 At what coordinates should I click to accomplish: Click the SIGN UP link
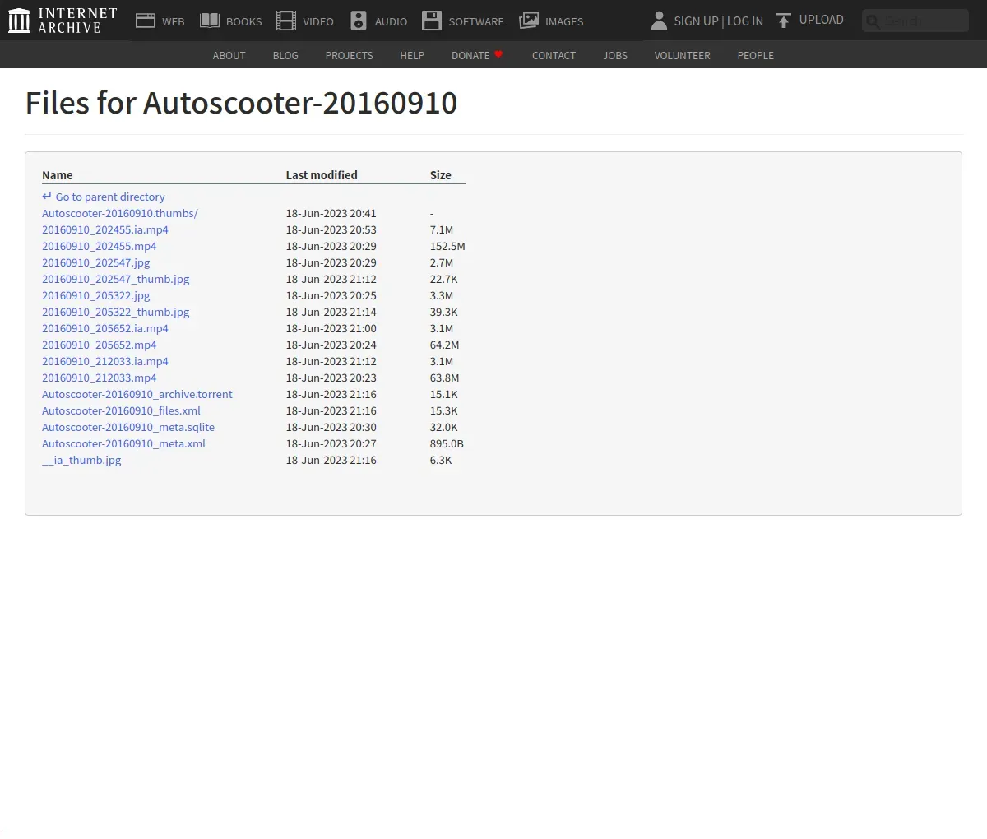[x=696, y=21]
